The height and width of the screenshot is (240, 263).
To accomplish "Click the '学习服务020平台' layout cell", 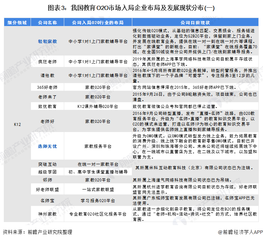I will tap(98, 201).
